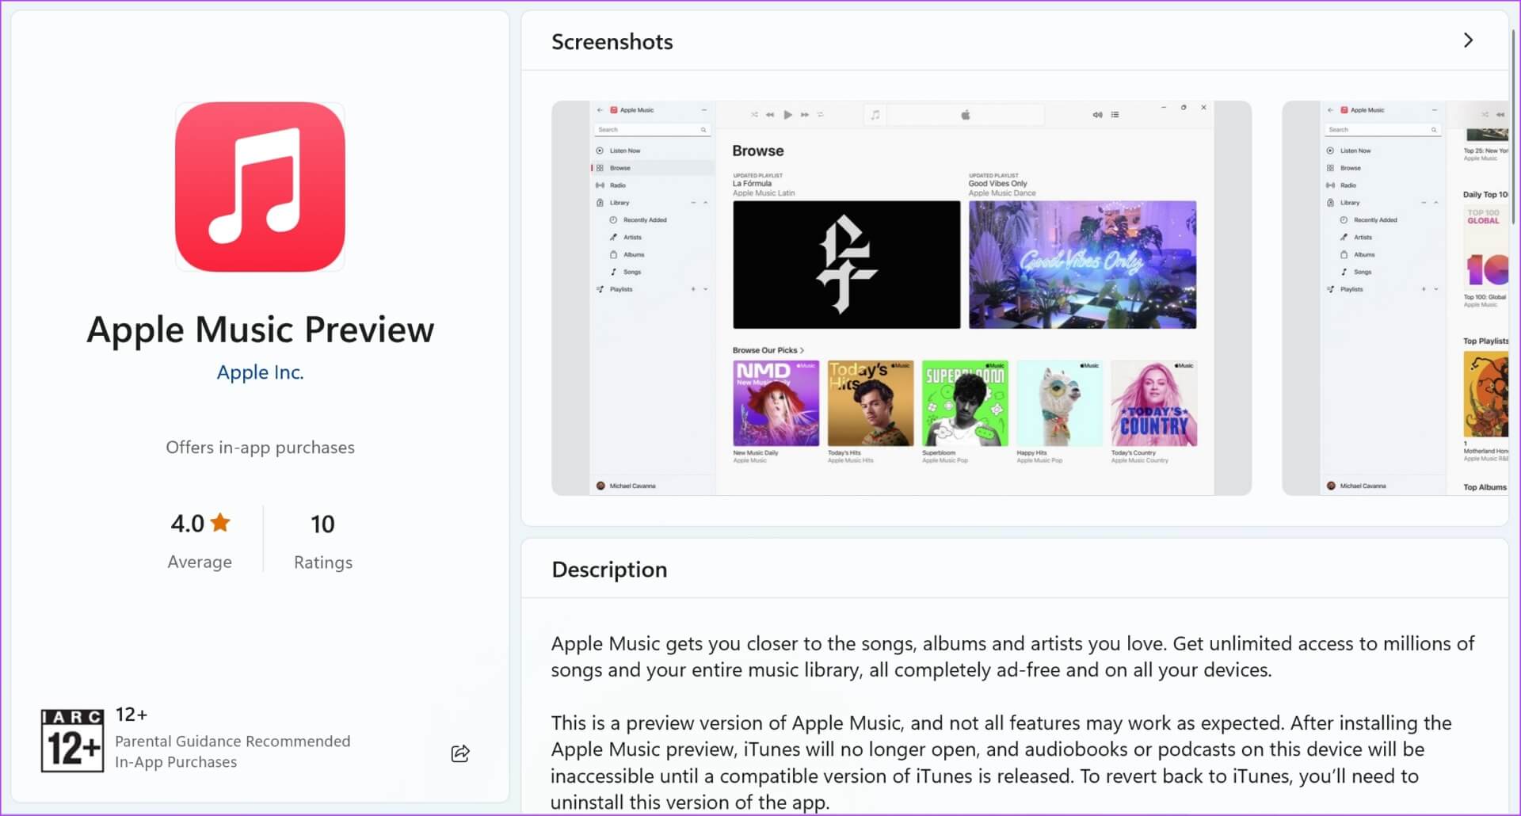This screenshot has width=1521, height=816.
Task: Click the Screenshots section heading
Action: (612, 42)
